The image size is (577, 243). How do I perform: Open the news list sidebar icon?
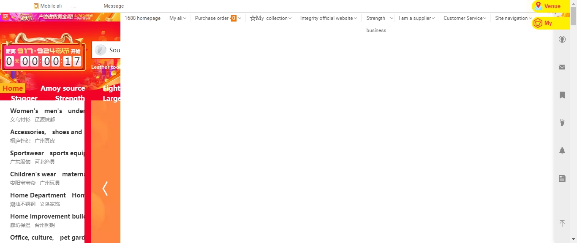pos(562,178)
